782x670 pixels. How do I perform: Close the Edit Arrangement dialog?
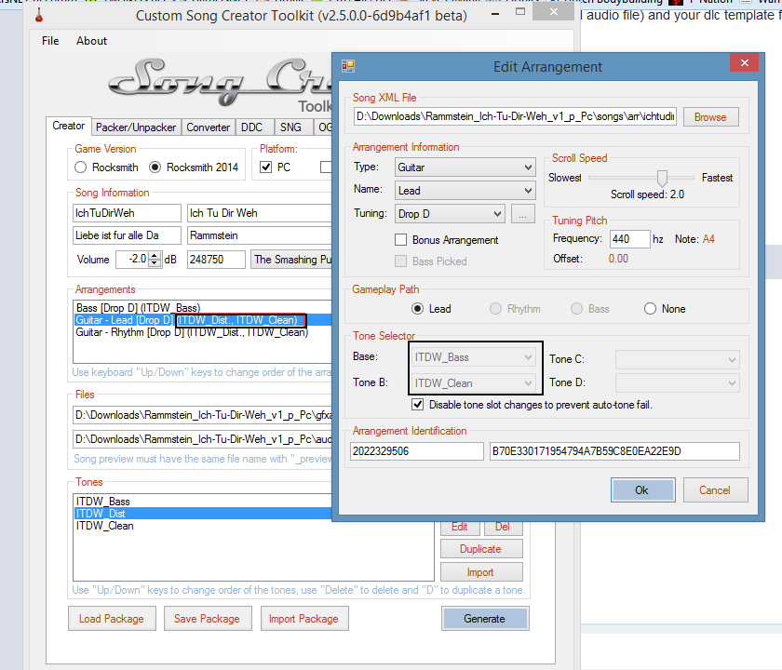coord(744,63)
